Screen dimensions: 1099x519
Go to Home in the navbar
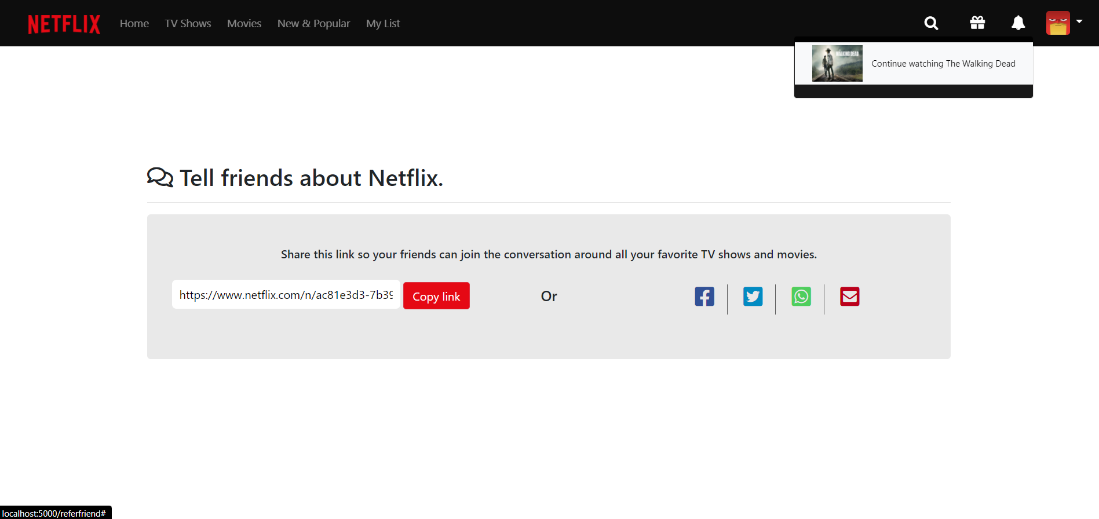click(x=134, y=24)
